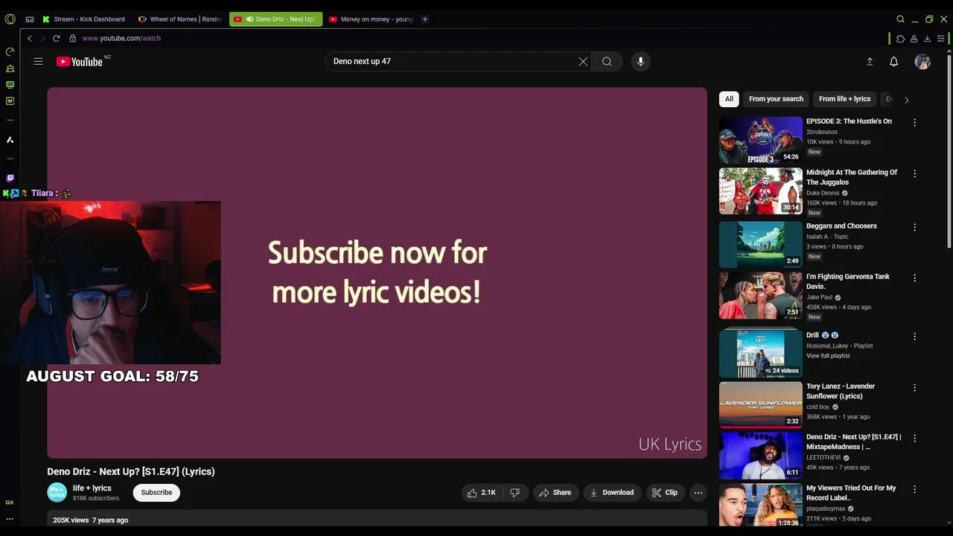This screenshot has width=953, height=536.
Task: Open options for the Drill playlist
Action: [x=914, y=336]
